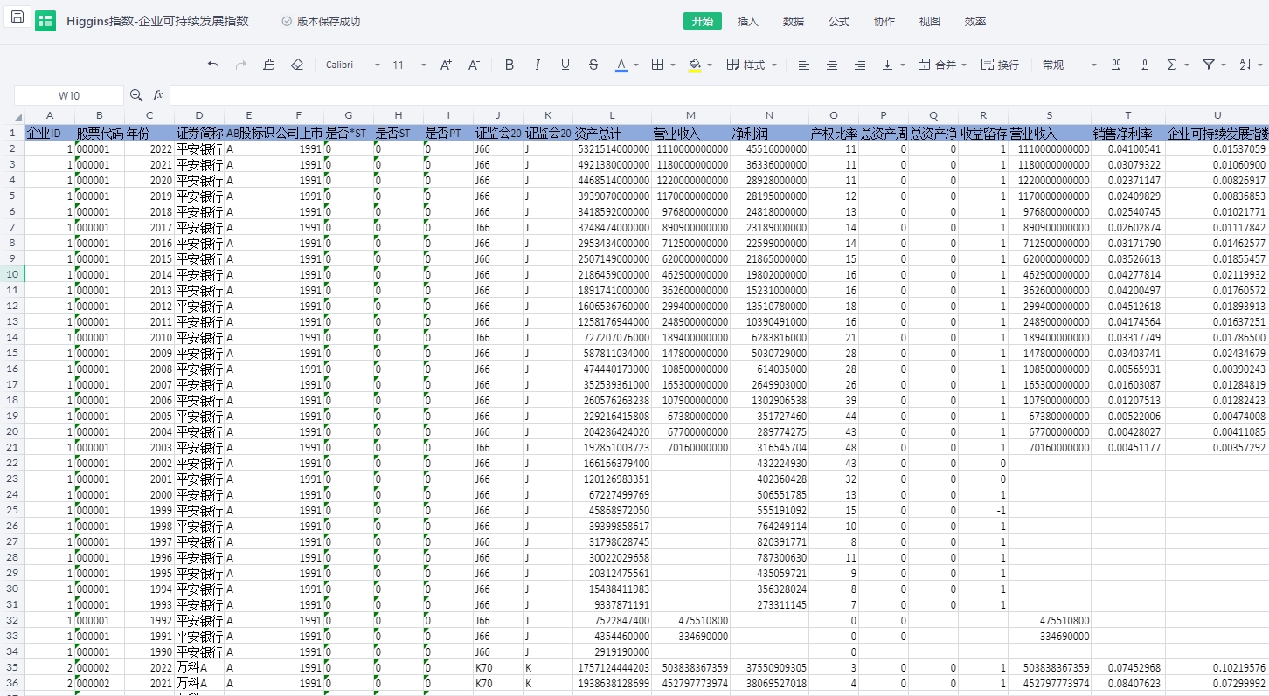Apply the yellow fill color bucket
The height and width of the screenshot is (696, 1269).
pos(695,65)
